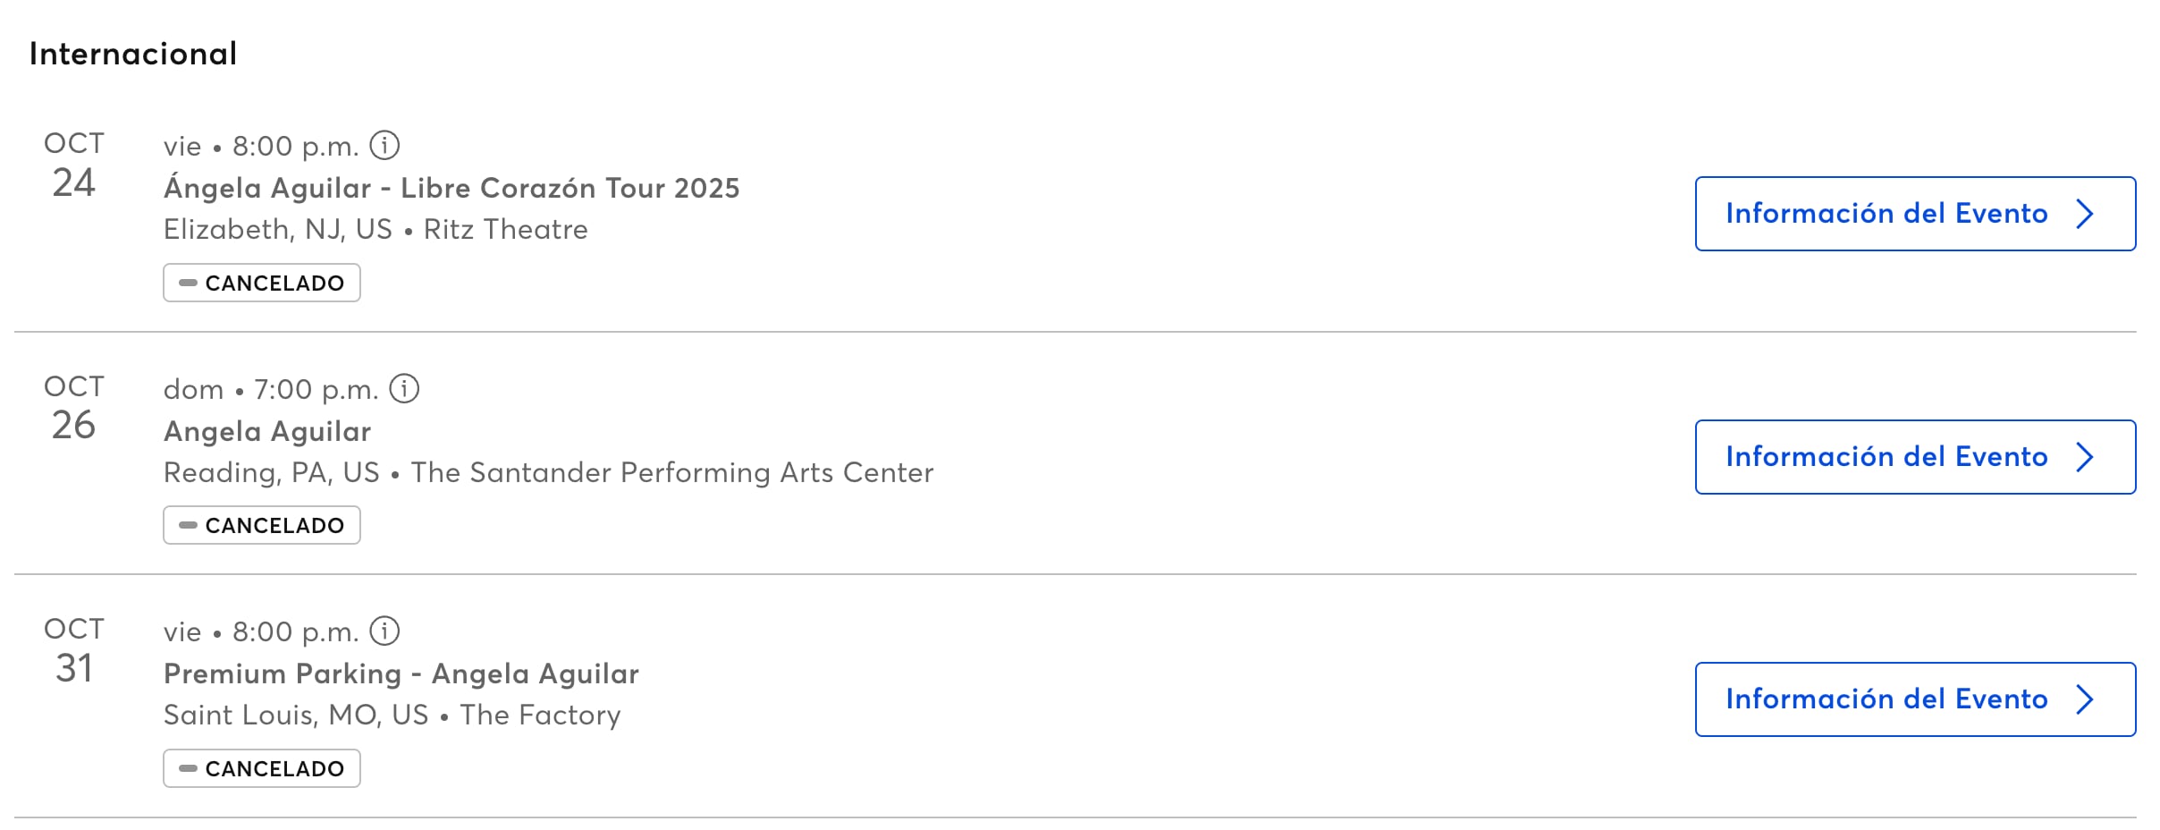Click chevron arrow on Elizabeth NJ event button

point(2085,214)
